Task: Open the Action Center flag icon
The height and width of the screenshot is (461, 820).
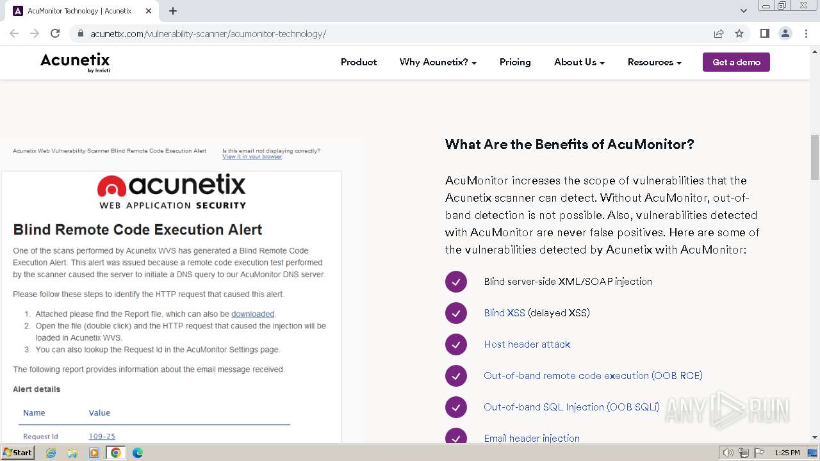Action: point(759,453)
